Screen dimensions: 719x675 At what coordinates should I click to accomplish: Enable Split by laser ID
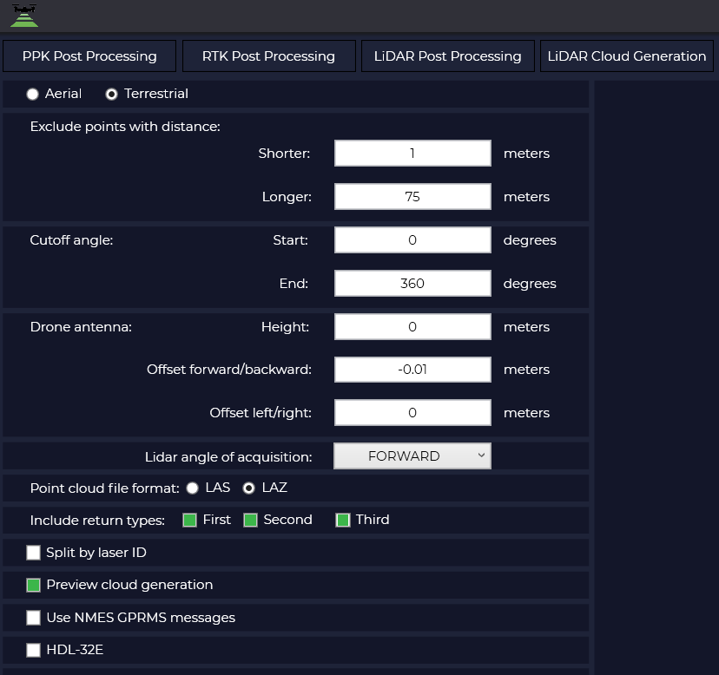[34, 553]
